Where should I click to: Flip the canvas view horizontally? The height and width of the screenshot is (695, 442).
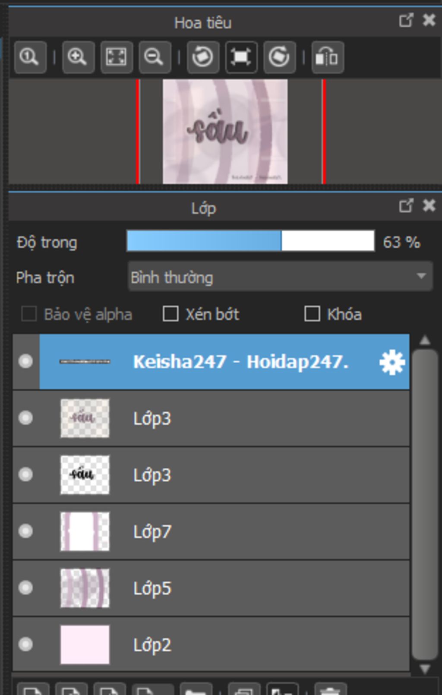327,57
